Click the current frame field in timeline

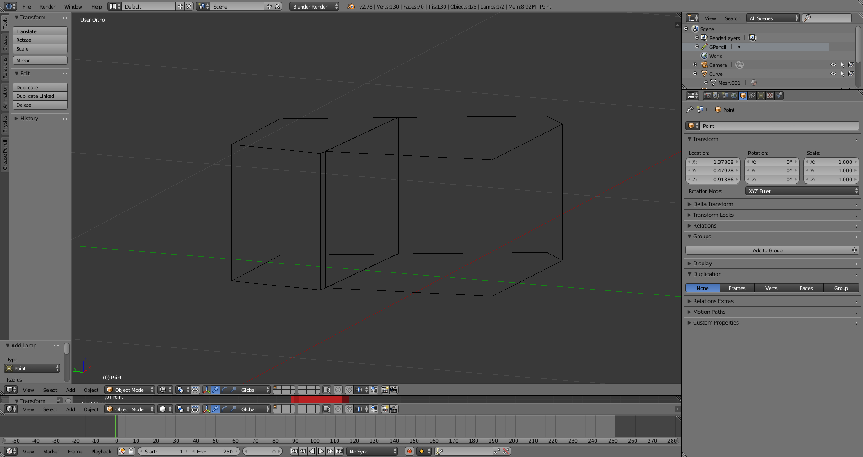pyautogui.click(x=262, y=451)
